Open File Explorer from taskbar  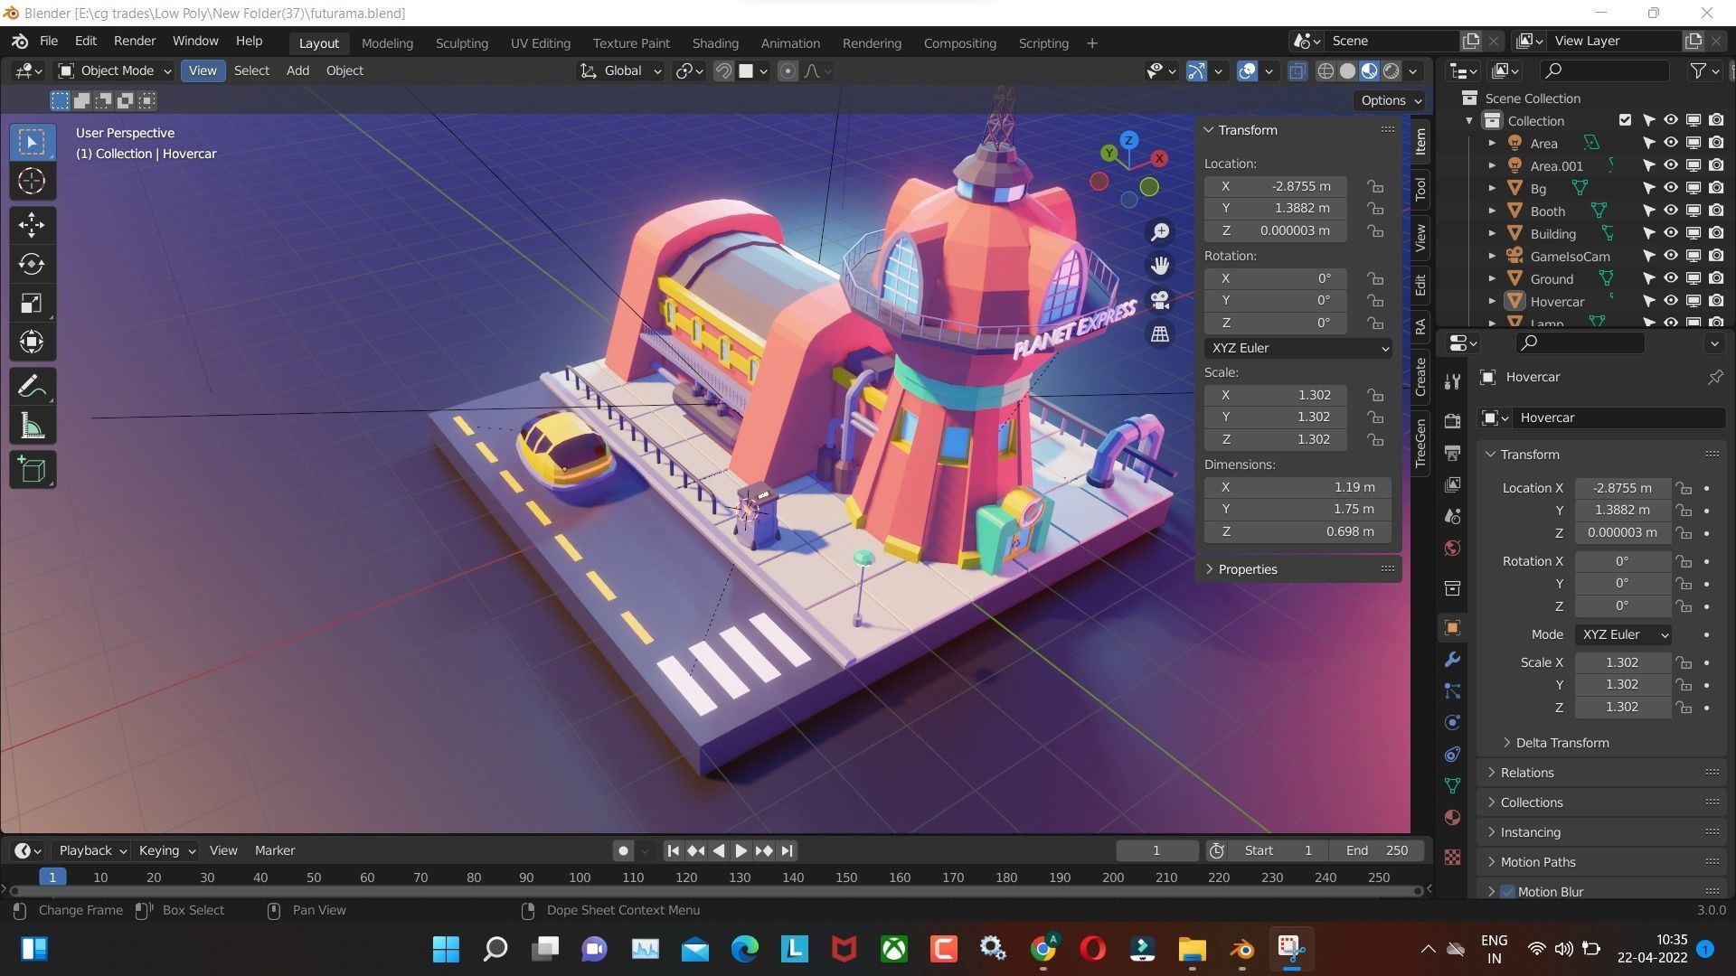click(x=1192, y=949)
